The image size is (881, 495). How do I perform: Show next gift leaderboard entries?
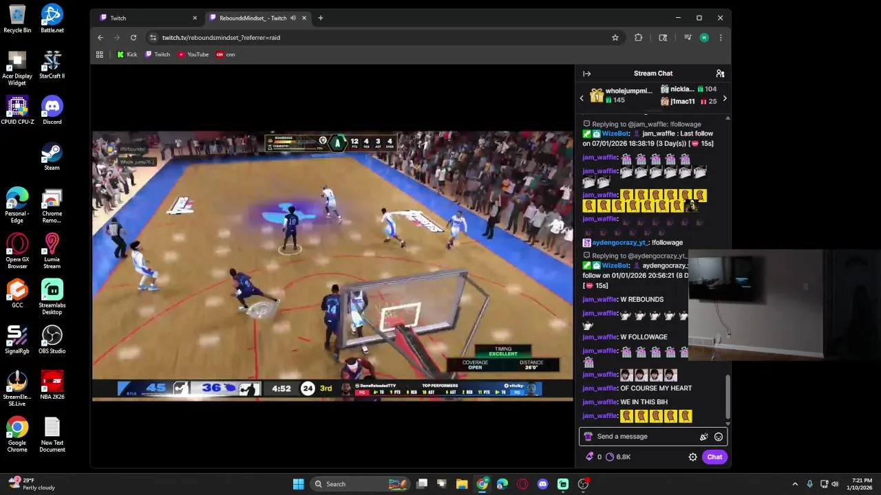724,98
